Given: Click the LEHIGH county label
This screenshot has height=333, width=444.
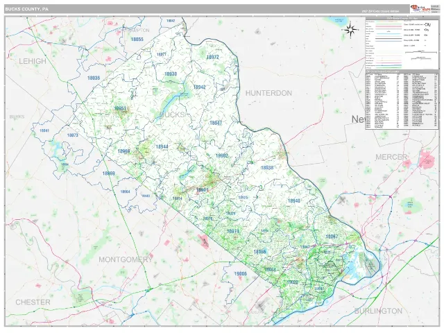Looking at the screenshot, I should 33,61.
